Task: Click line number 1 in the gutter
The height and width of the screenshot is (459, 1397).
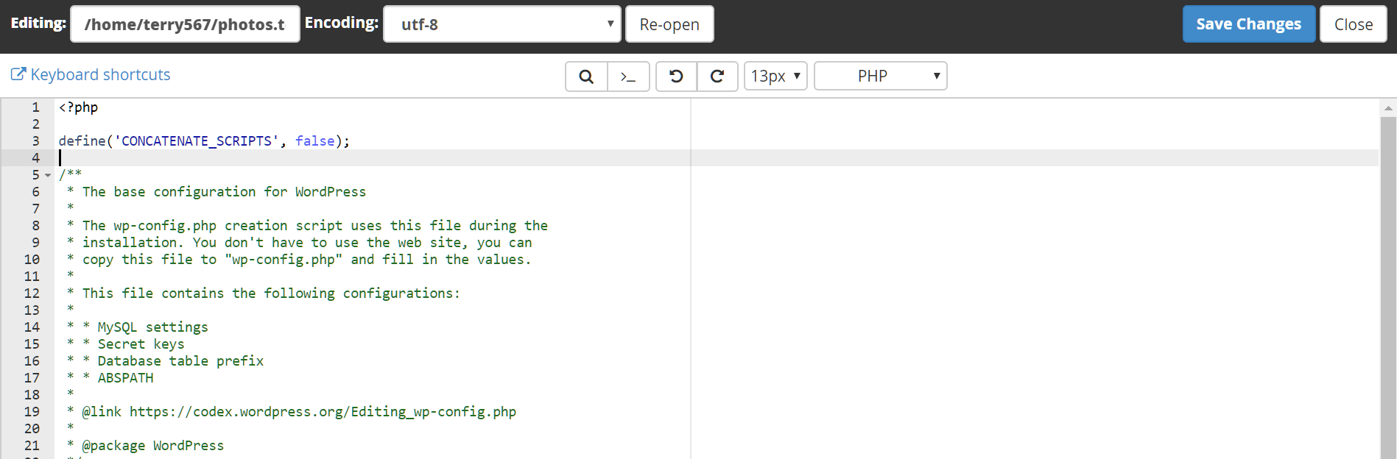Action: pos(35,107)
